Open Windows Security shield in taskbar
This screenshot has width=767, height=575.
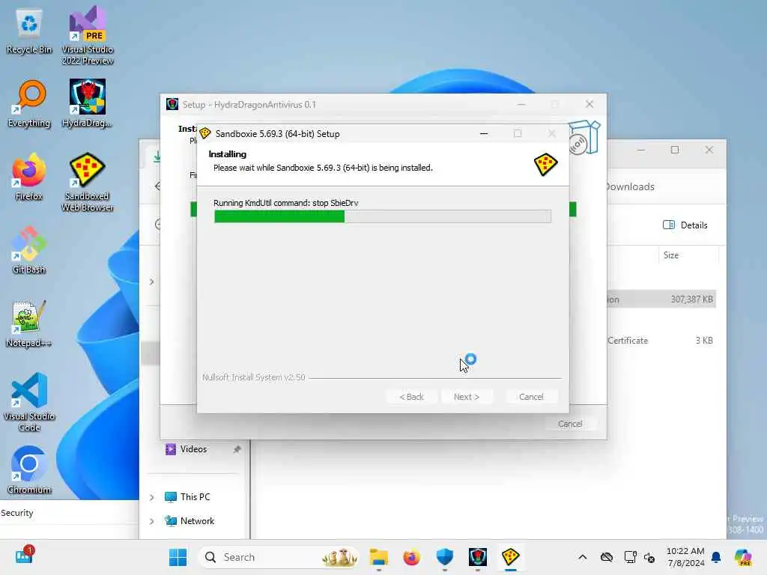445,557
